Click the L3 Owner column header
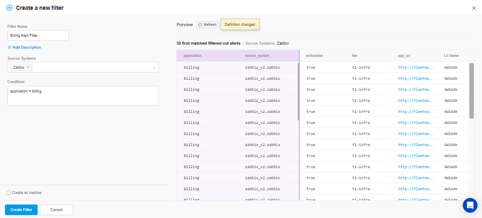Image resolution: width=482 pixels, height=218 pixels. coord(451,56)
